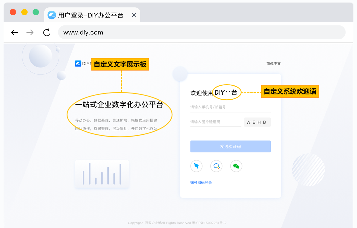Log in with the DingTalk icon
The width and height of the screenshot is (357, 228).
pos(196,166)
